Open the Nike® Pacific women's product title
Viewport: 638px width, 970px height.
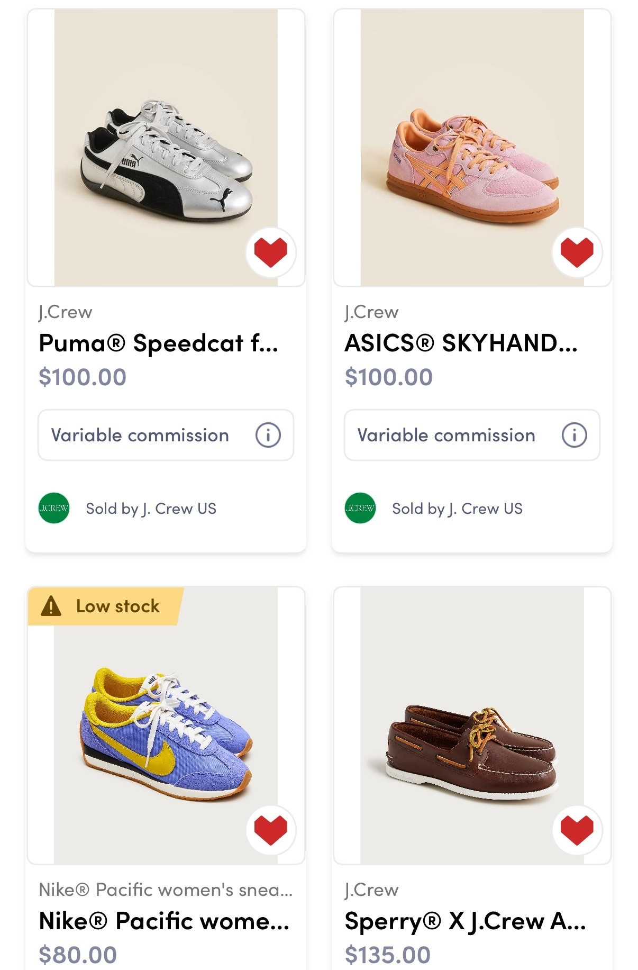165,921
